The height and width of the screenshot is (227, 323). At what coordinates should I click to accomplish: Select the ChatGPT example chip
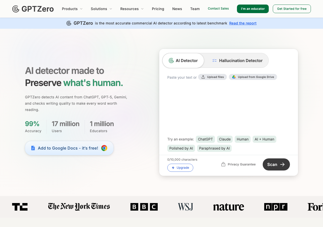coord(205,139)
